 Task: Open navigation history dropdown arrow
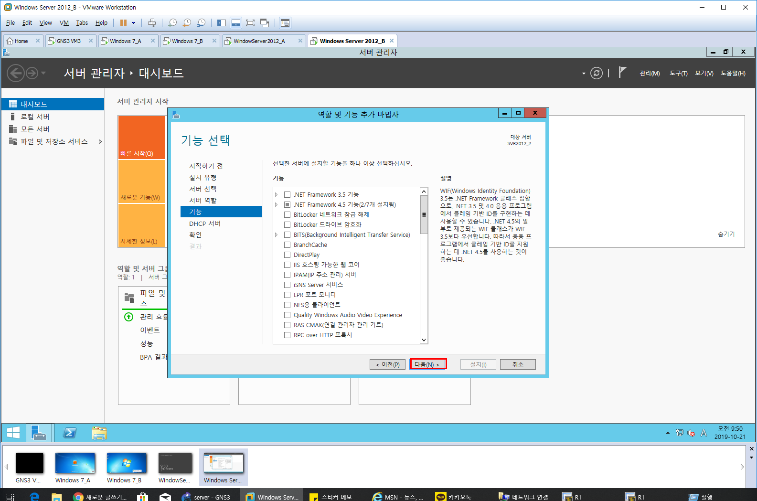(43, 73)
